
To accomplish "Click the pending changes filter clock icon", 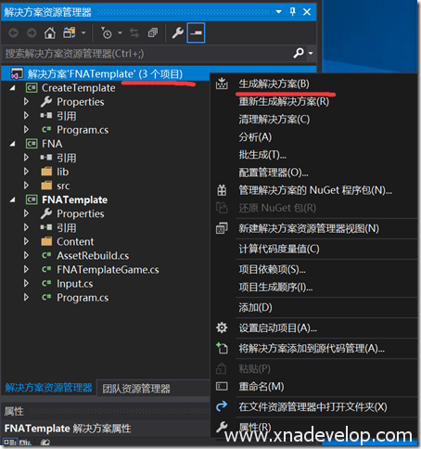I will tap(107, 32).
